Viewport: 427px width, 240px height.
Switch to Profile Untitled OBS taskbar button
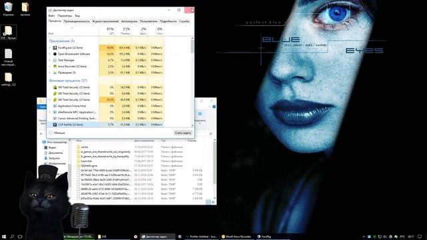tap(201, 237)
